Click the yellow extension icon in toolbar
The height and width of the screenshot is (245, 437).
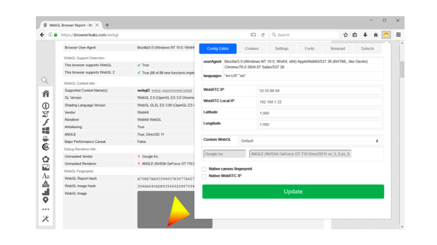[x=386, y=35]
